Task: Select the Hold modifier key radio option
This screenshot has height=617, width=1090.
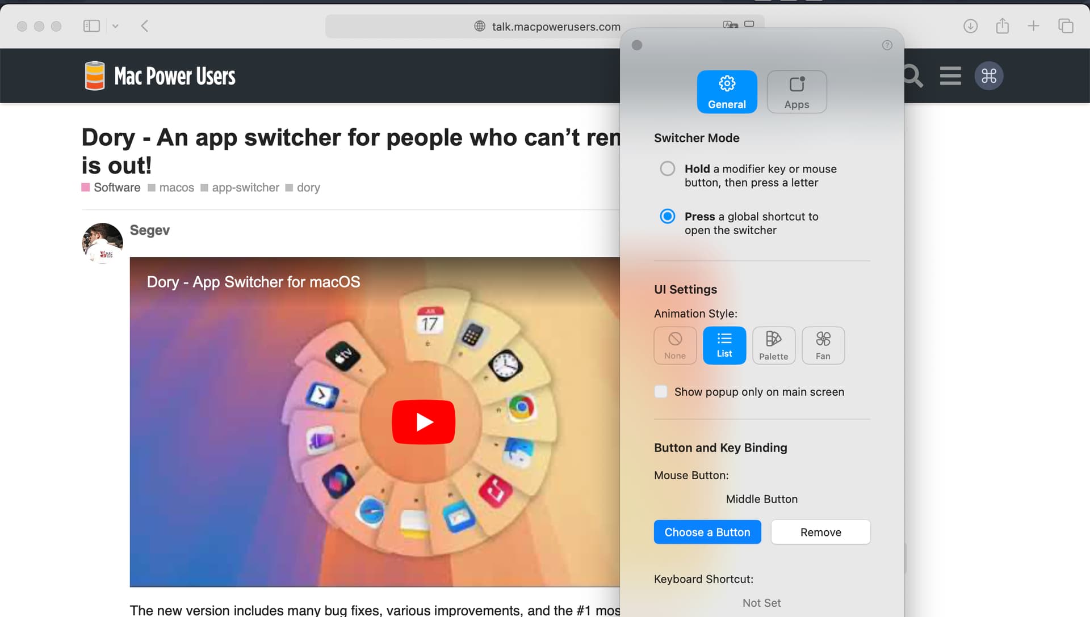Action: [668, 168]
